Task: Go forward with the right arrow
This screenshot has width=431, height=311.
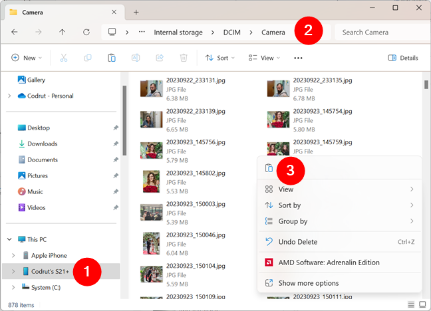Action: tap(38, 32)
